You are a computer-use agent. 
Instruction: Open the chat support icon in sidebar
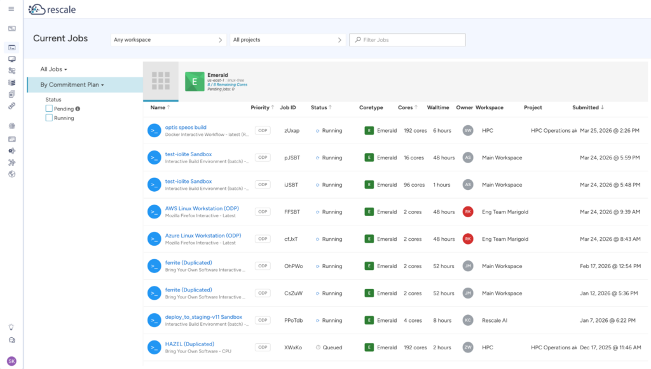11,340
